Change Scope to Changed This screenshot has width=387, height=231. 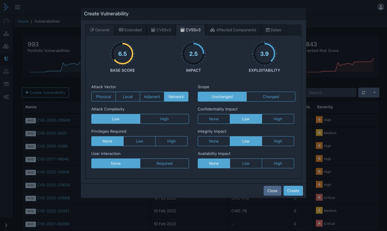click(271, 97)
